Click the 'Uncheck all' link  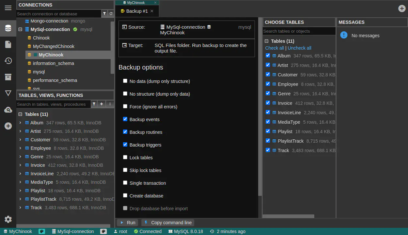[299, 48]
